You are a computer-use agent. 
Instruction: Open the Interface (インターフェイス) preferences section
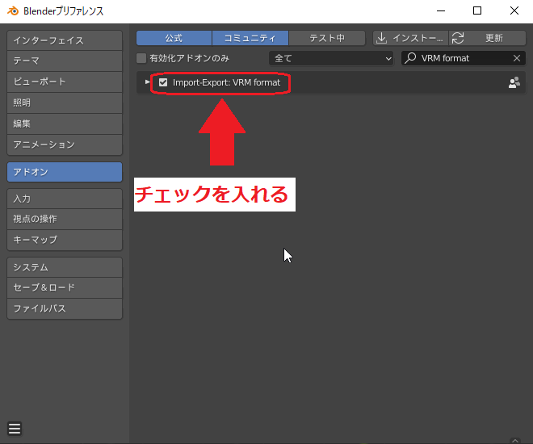coord(65,40)
